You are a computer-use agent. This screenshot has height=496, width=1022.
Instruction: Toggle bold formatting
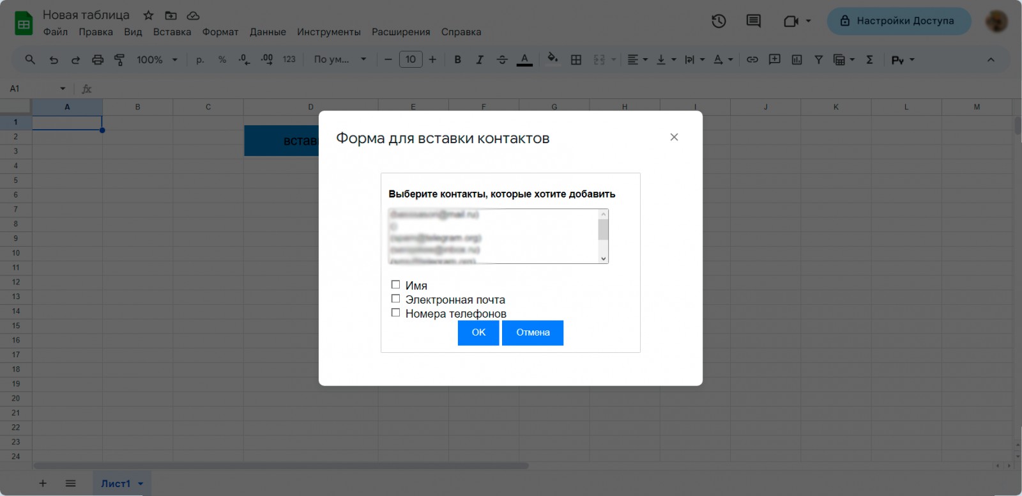[457, 59]
